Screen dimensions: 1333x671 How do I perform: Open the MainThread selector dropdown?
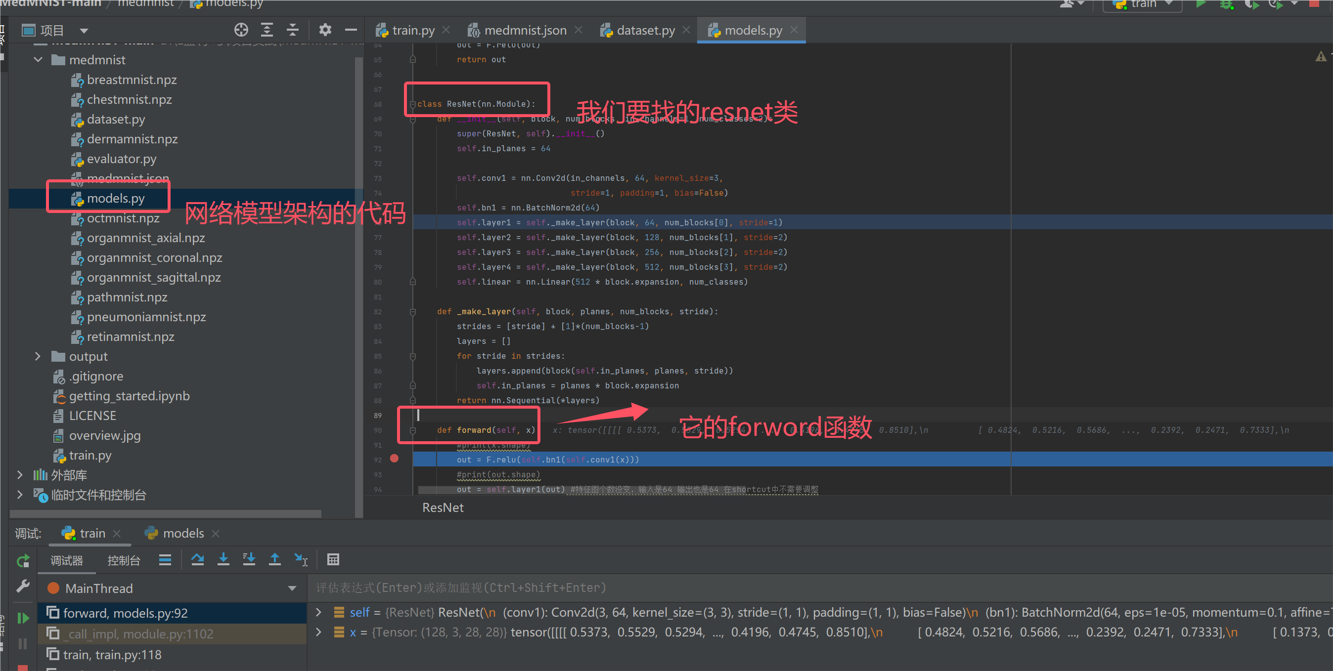[x=292, y=588]
